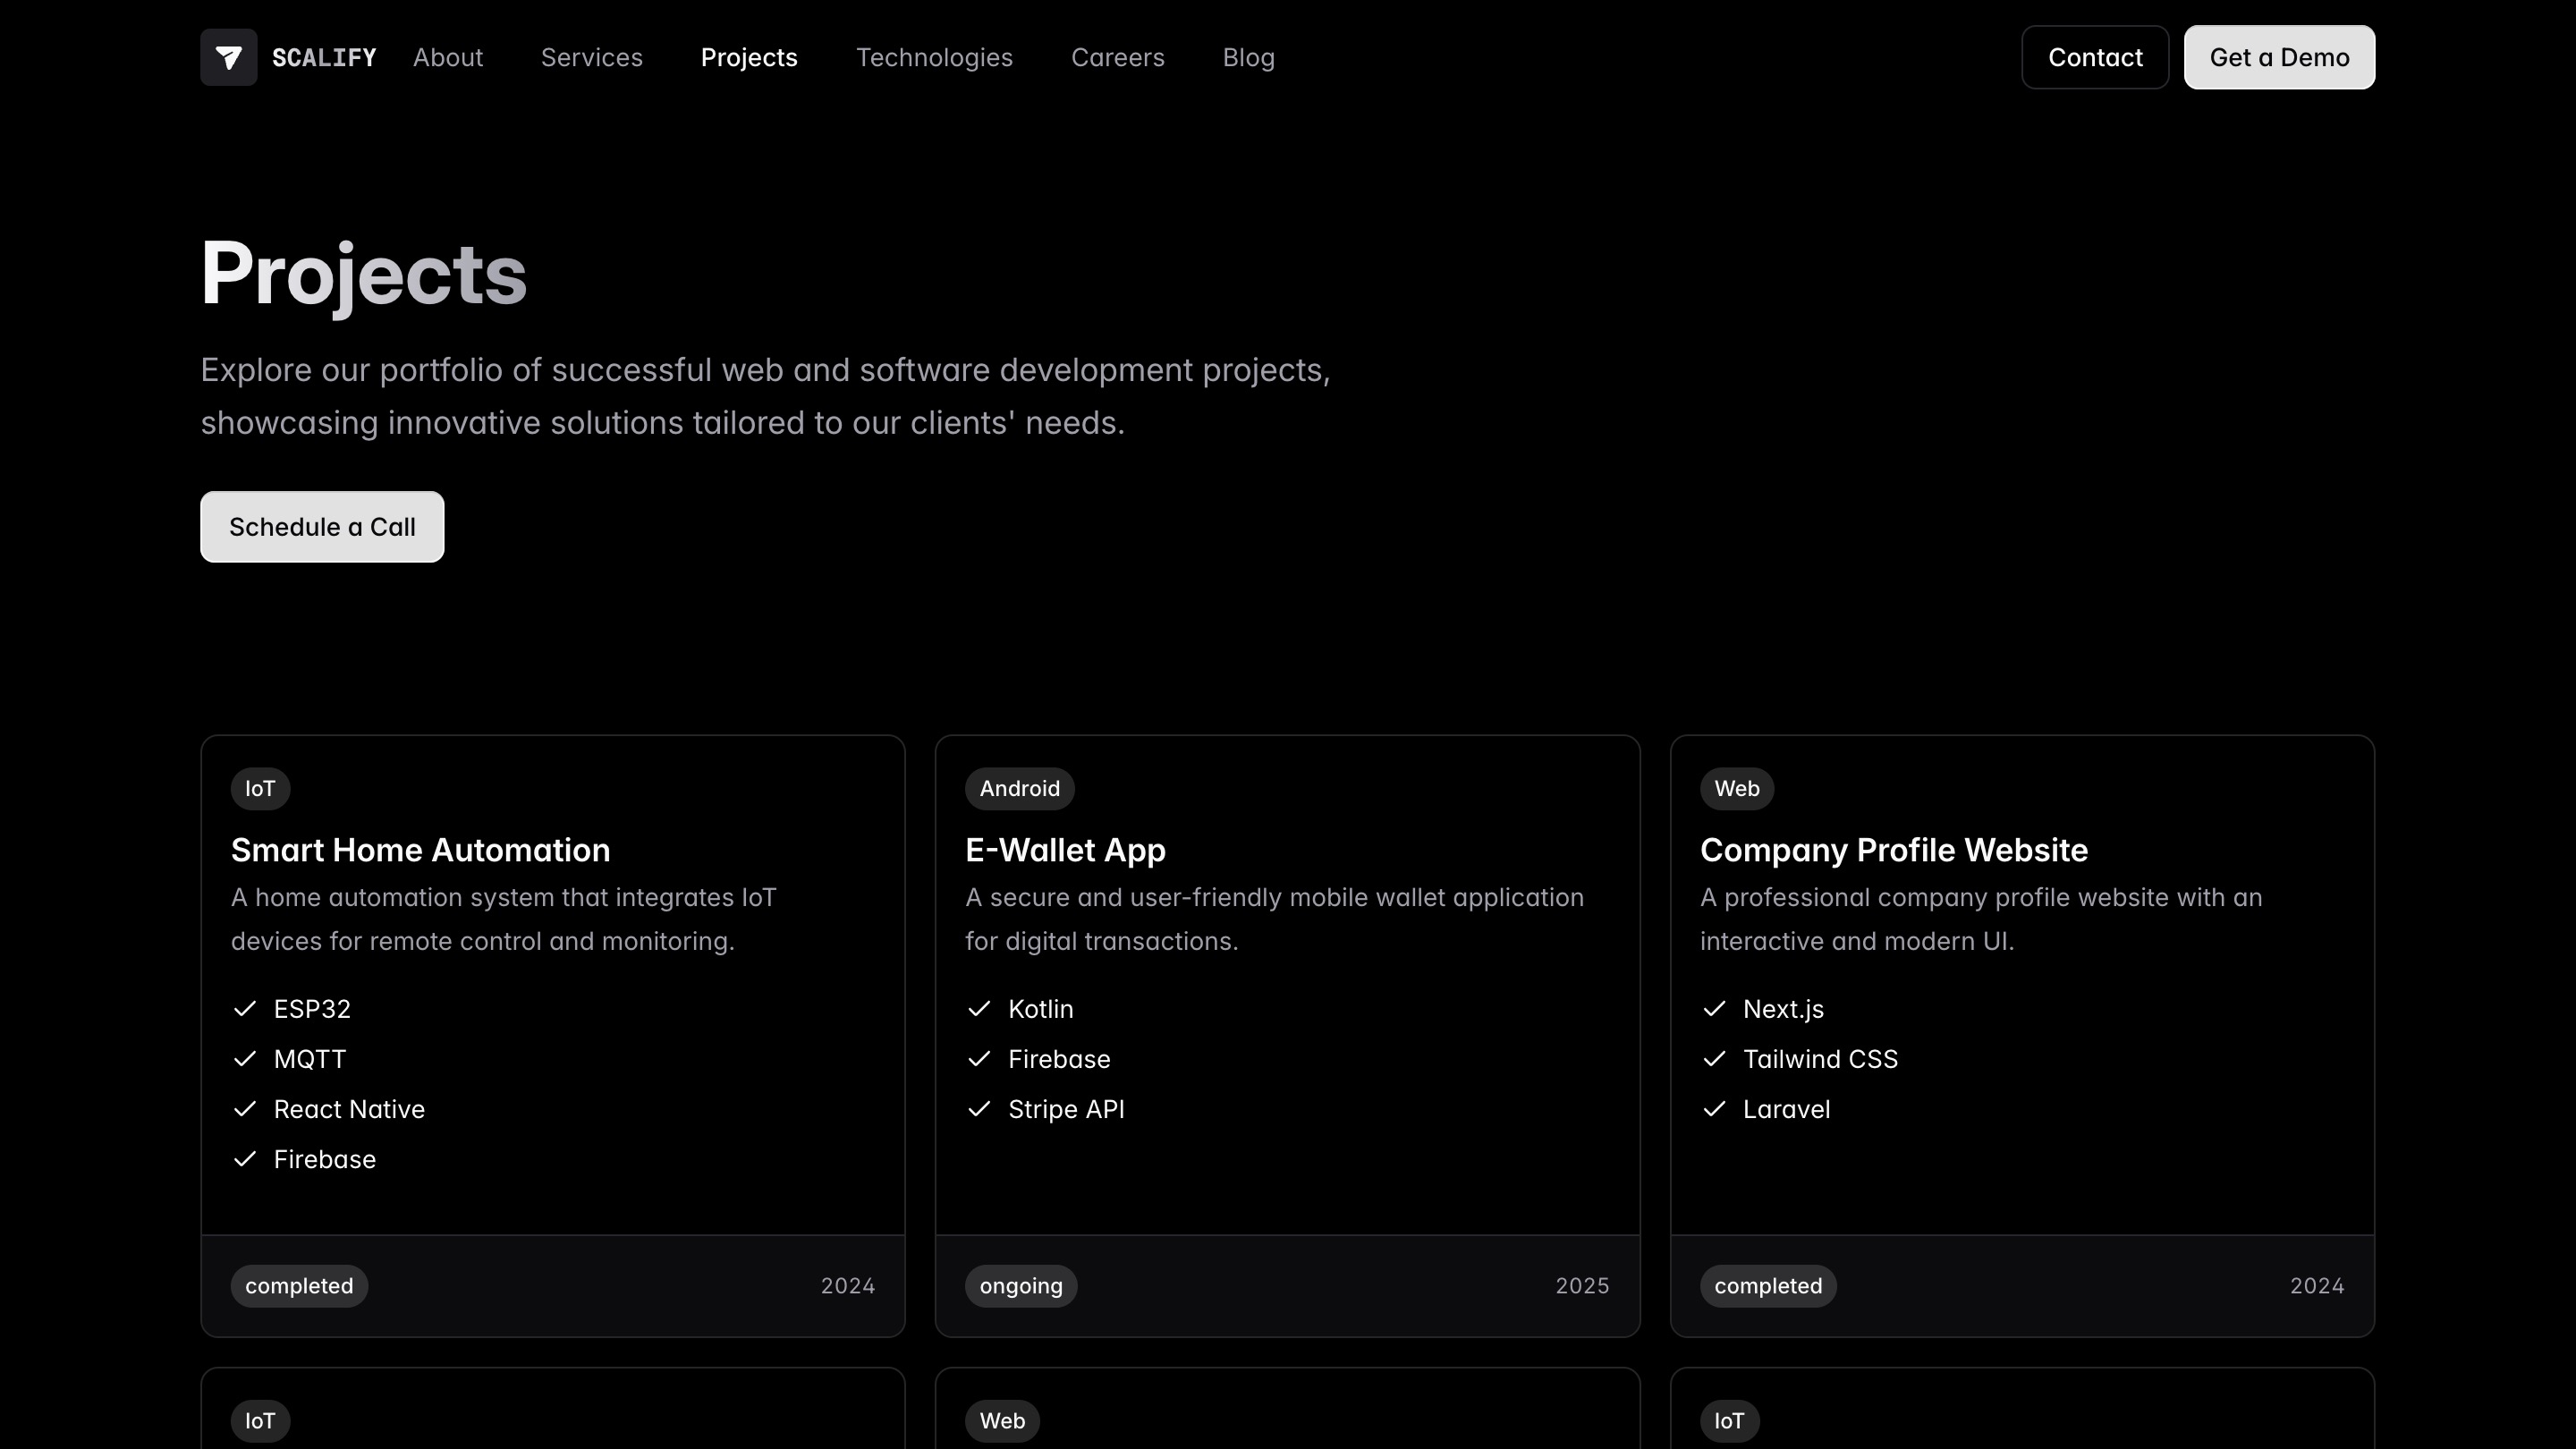Click the checkmark icon beside React Native
Screen dimensions: 2576x1449
245,1108
